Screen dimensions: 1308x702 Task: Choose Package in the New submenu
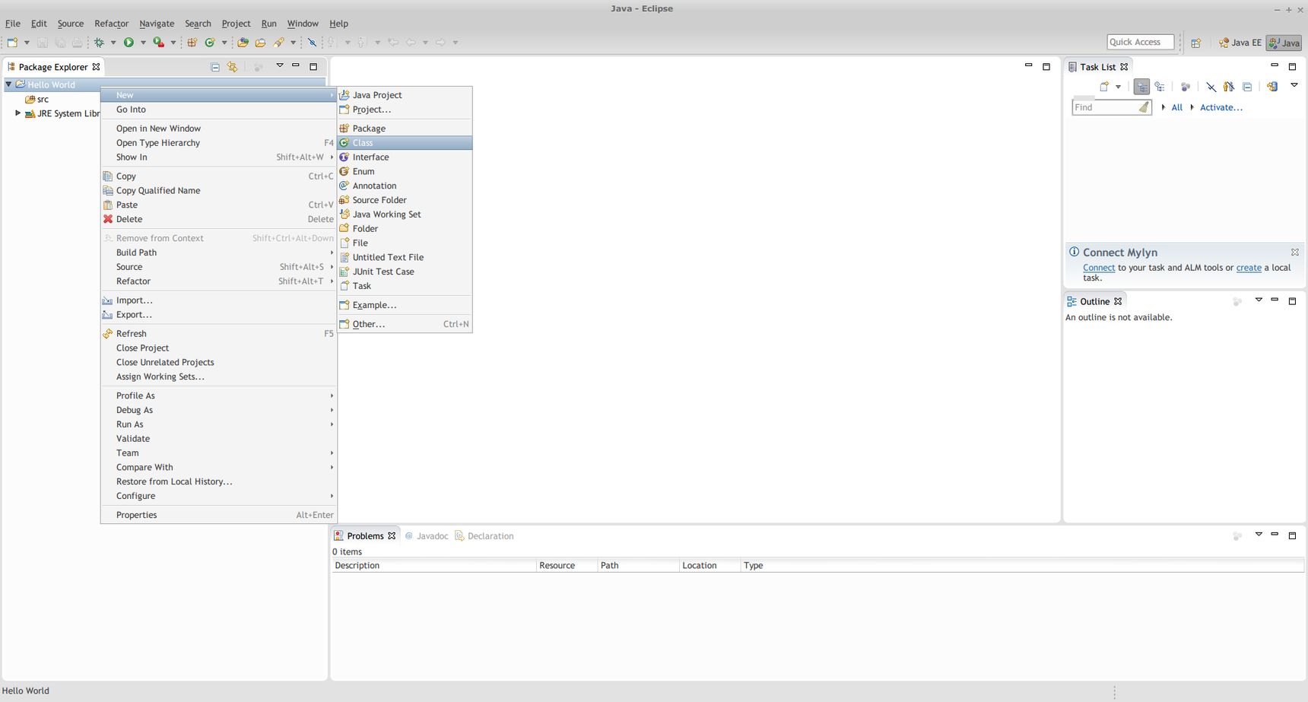click(x=405, y=129)
